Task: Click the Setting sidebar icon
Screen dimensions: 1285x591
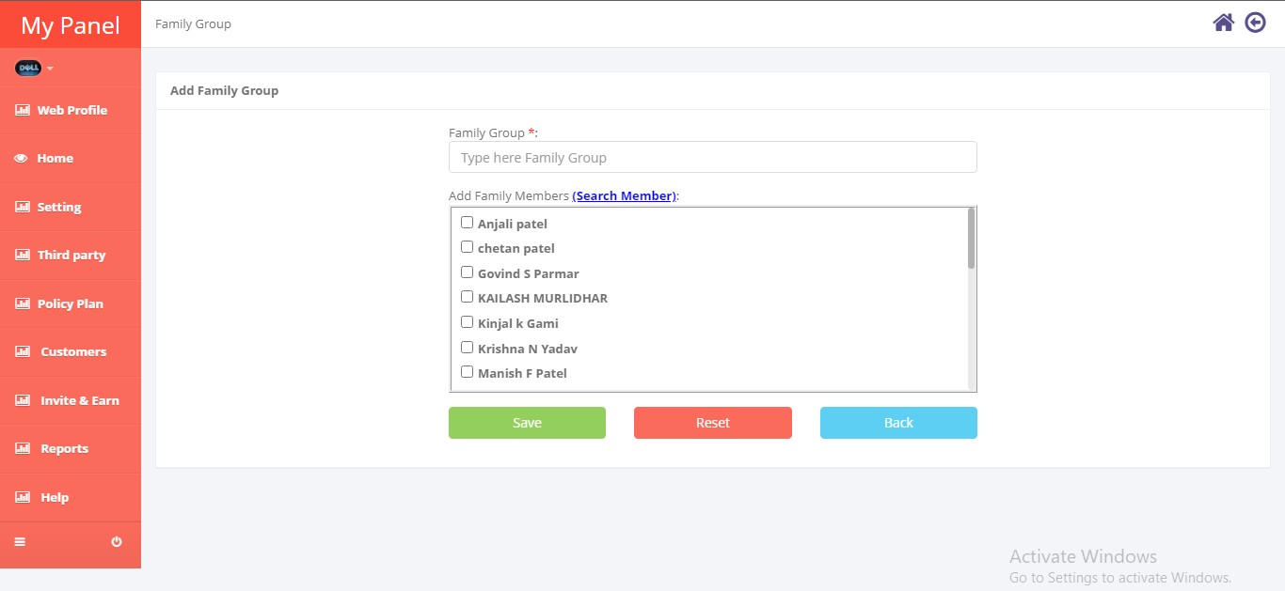Action: click(x=23, y=207)
